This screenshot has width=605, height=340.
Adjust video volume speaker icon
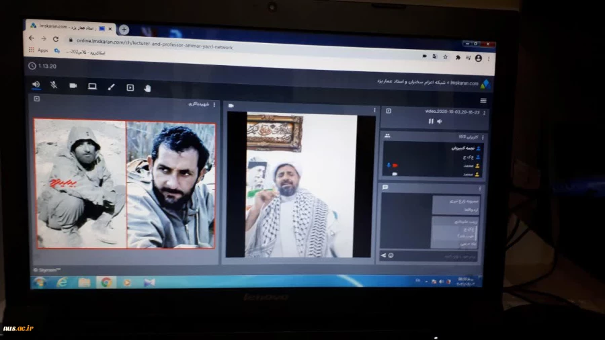440,121
